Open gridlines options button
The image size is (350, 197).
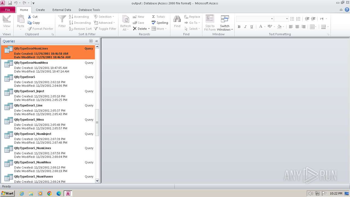[x=313, y=27]
